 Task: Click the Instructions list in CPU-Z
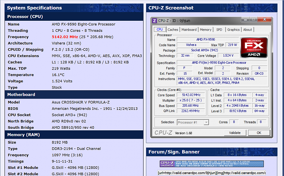pos(222,81)
